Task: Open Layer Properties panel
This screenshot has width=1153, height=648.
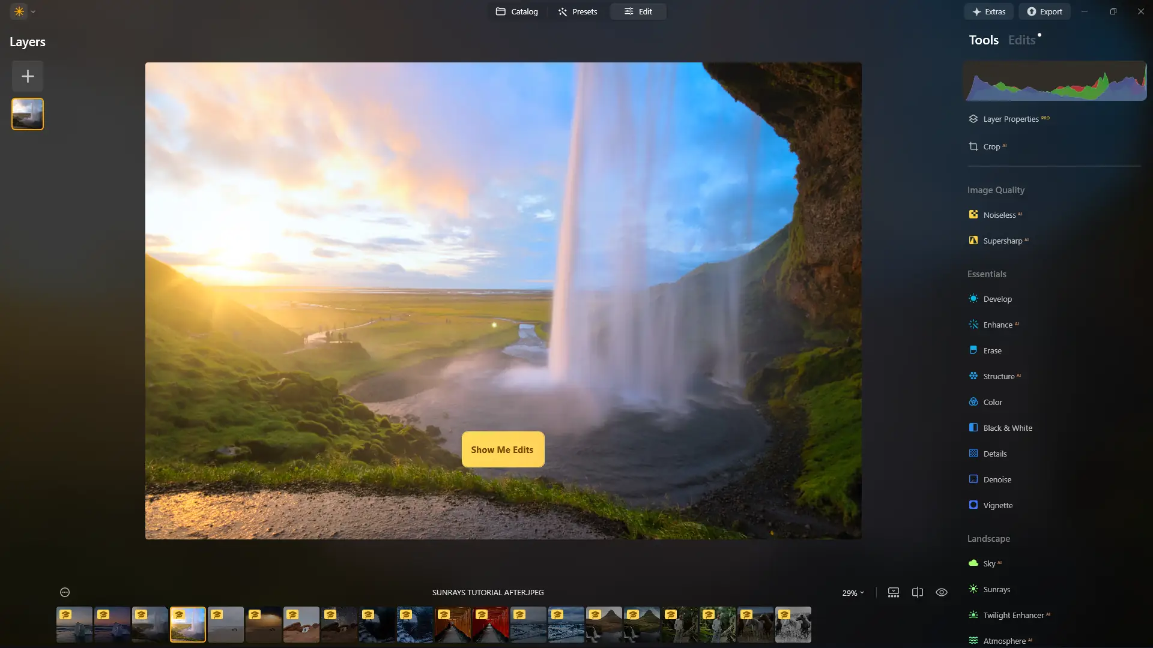Action: 1011,119
